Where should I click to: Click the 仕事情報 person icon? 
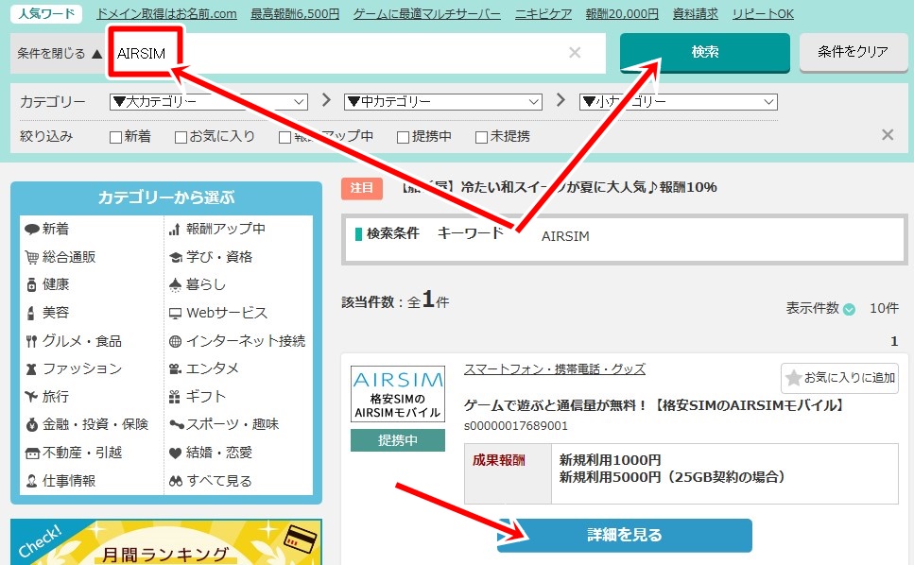pyautogui.click(x=31, y=481)
